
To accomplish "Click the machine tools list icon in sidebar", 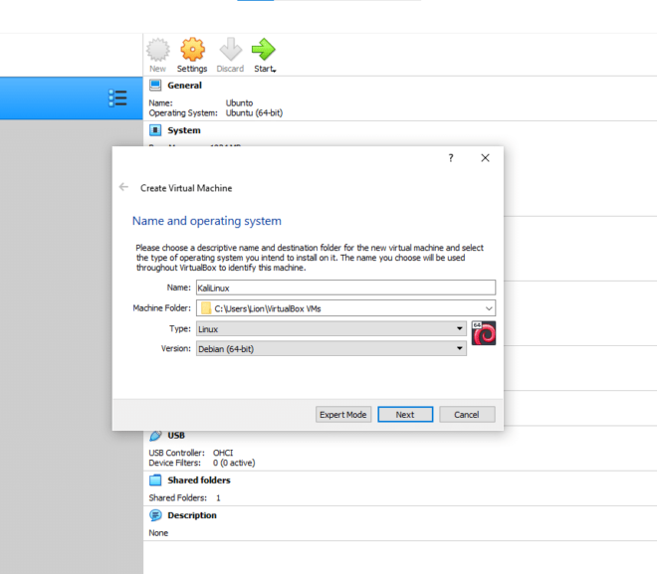I will tap(117, 97).
